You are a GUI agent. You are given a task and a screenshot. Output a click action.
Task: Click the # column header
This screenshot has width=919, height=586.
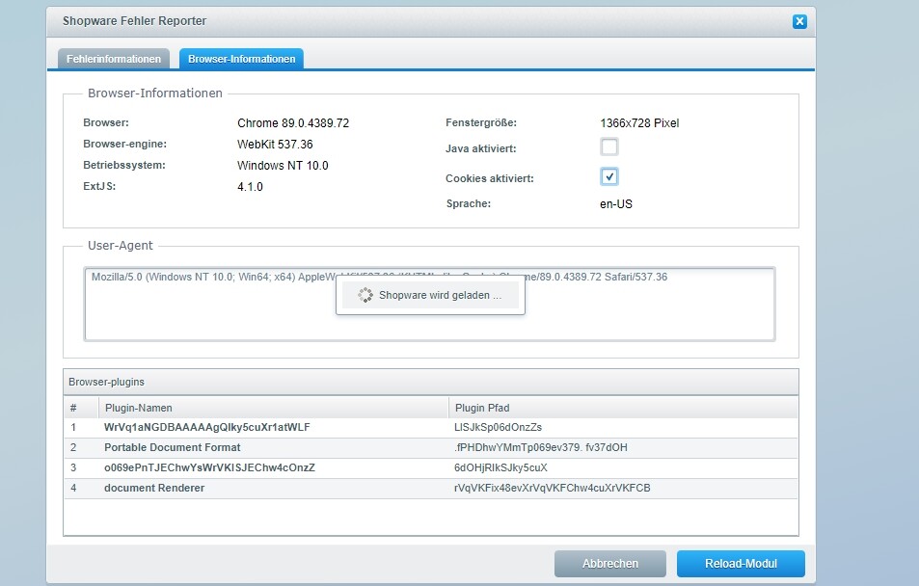pos(81,408)
